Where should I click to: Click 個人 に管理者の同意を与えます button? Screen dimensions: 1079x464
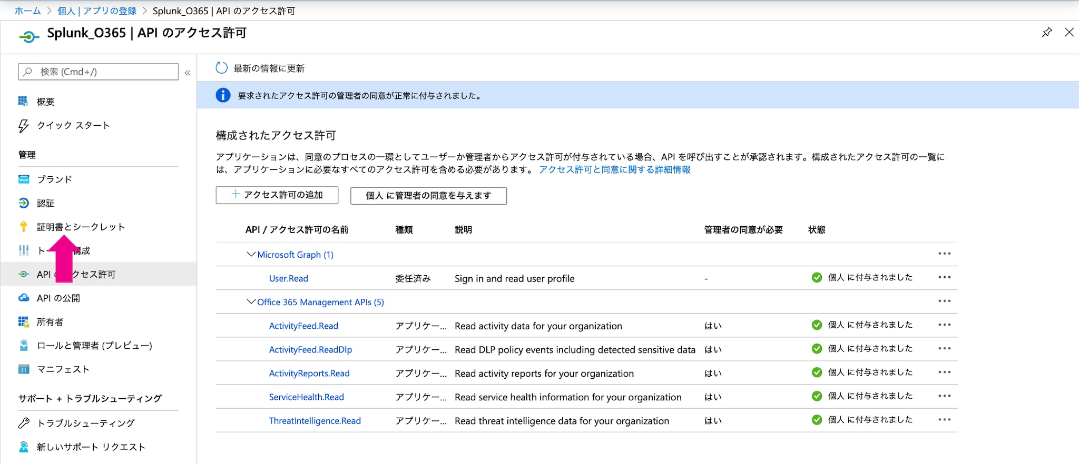pyautogui.click(x=428, y=196)
